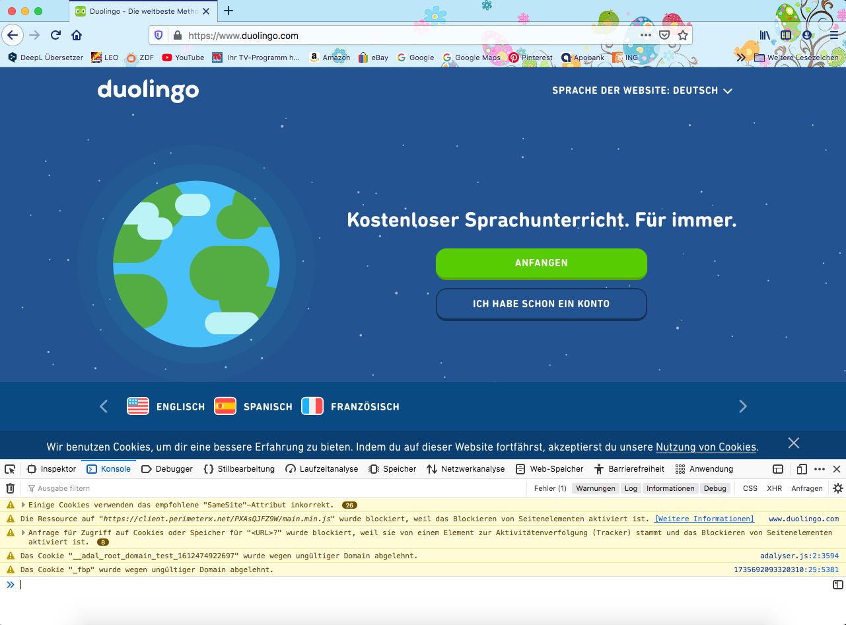
Task: Open the Nutzung von Cookies link
Action: click(706, 447)
